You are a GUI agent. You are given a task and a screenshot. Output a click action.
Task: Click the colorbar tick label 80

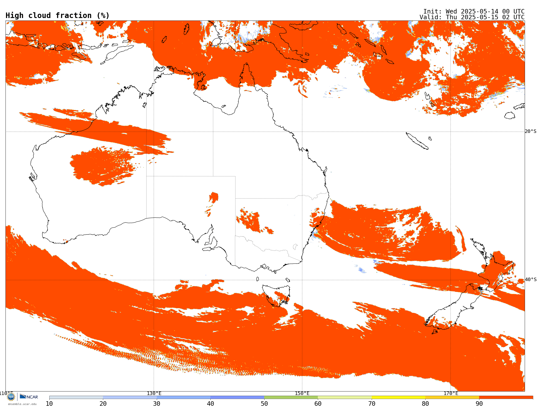425,403
